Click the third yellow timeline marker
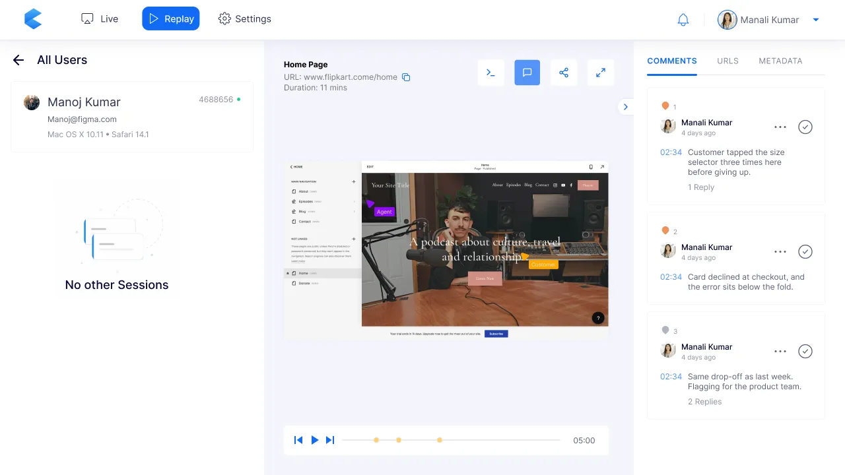This screenshot has height=475, width=845. [x=440, y=440]
